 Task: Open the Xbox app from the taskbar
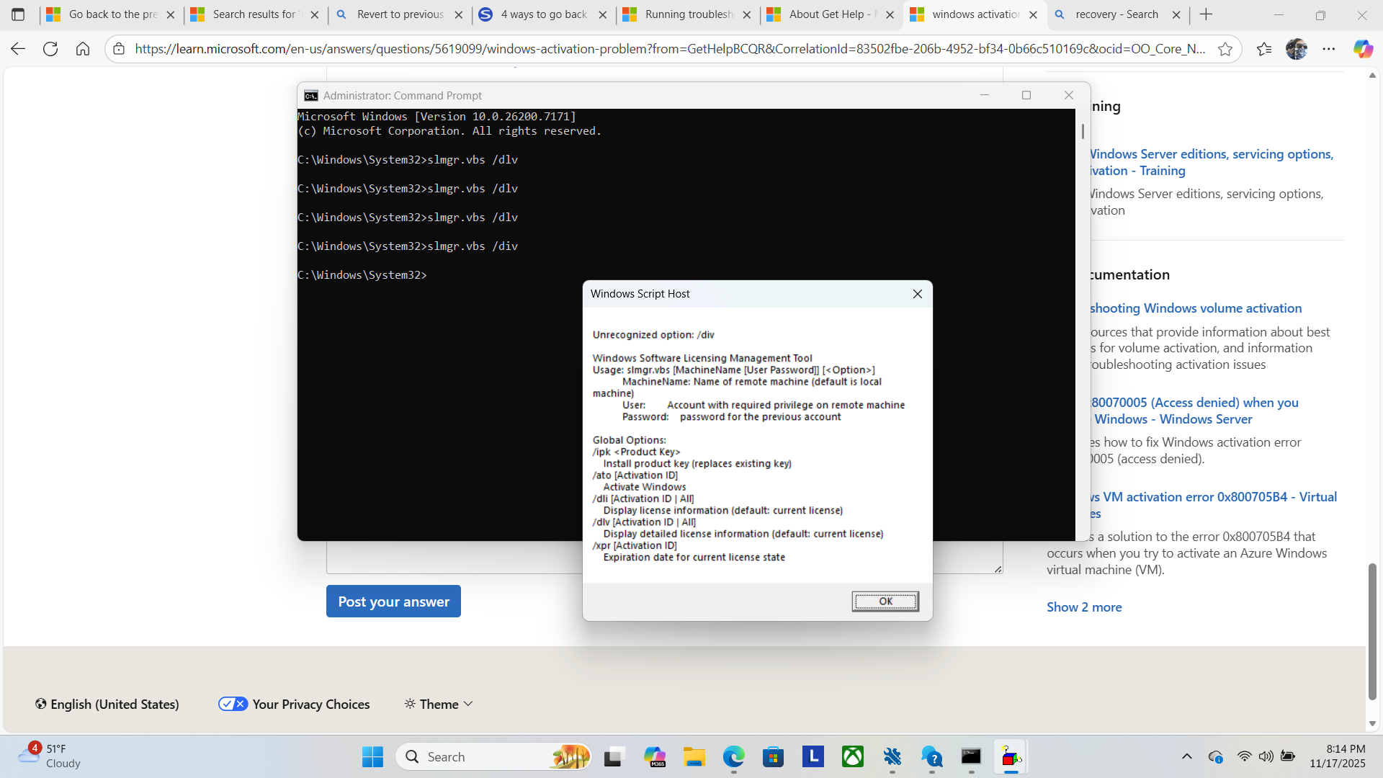pyautogui.click(x=853, y=757)
